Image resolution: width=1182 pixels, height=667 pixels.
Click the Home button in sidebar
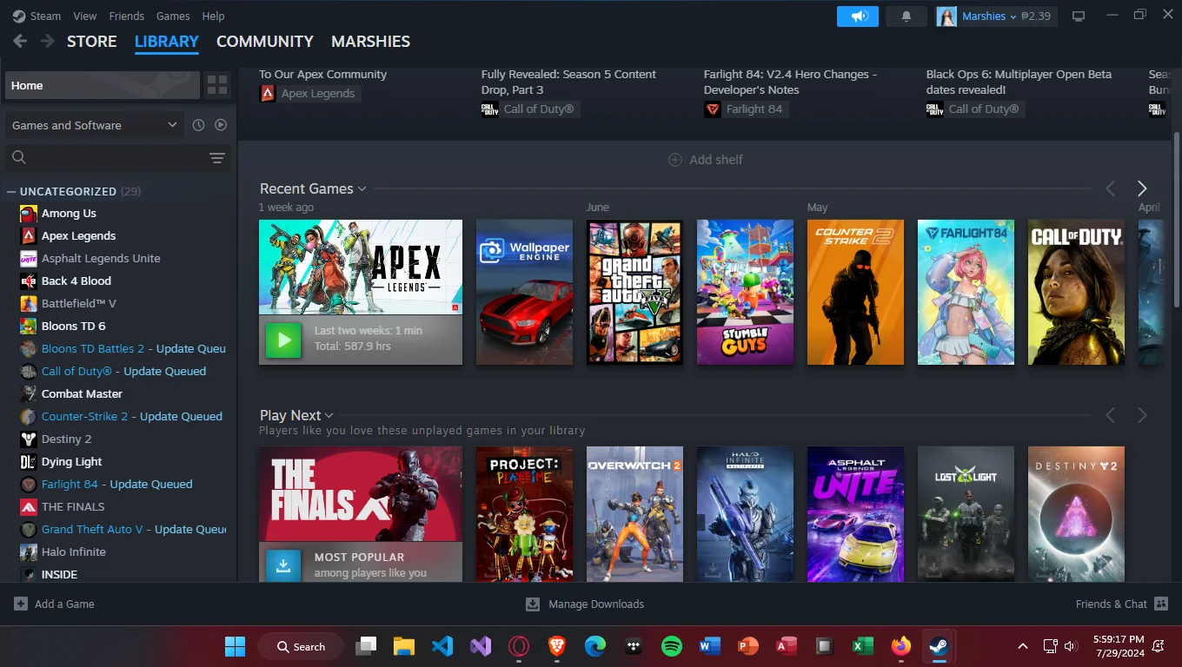pyautogui.click(x=103, y=85)
